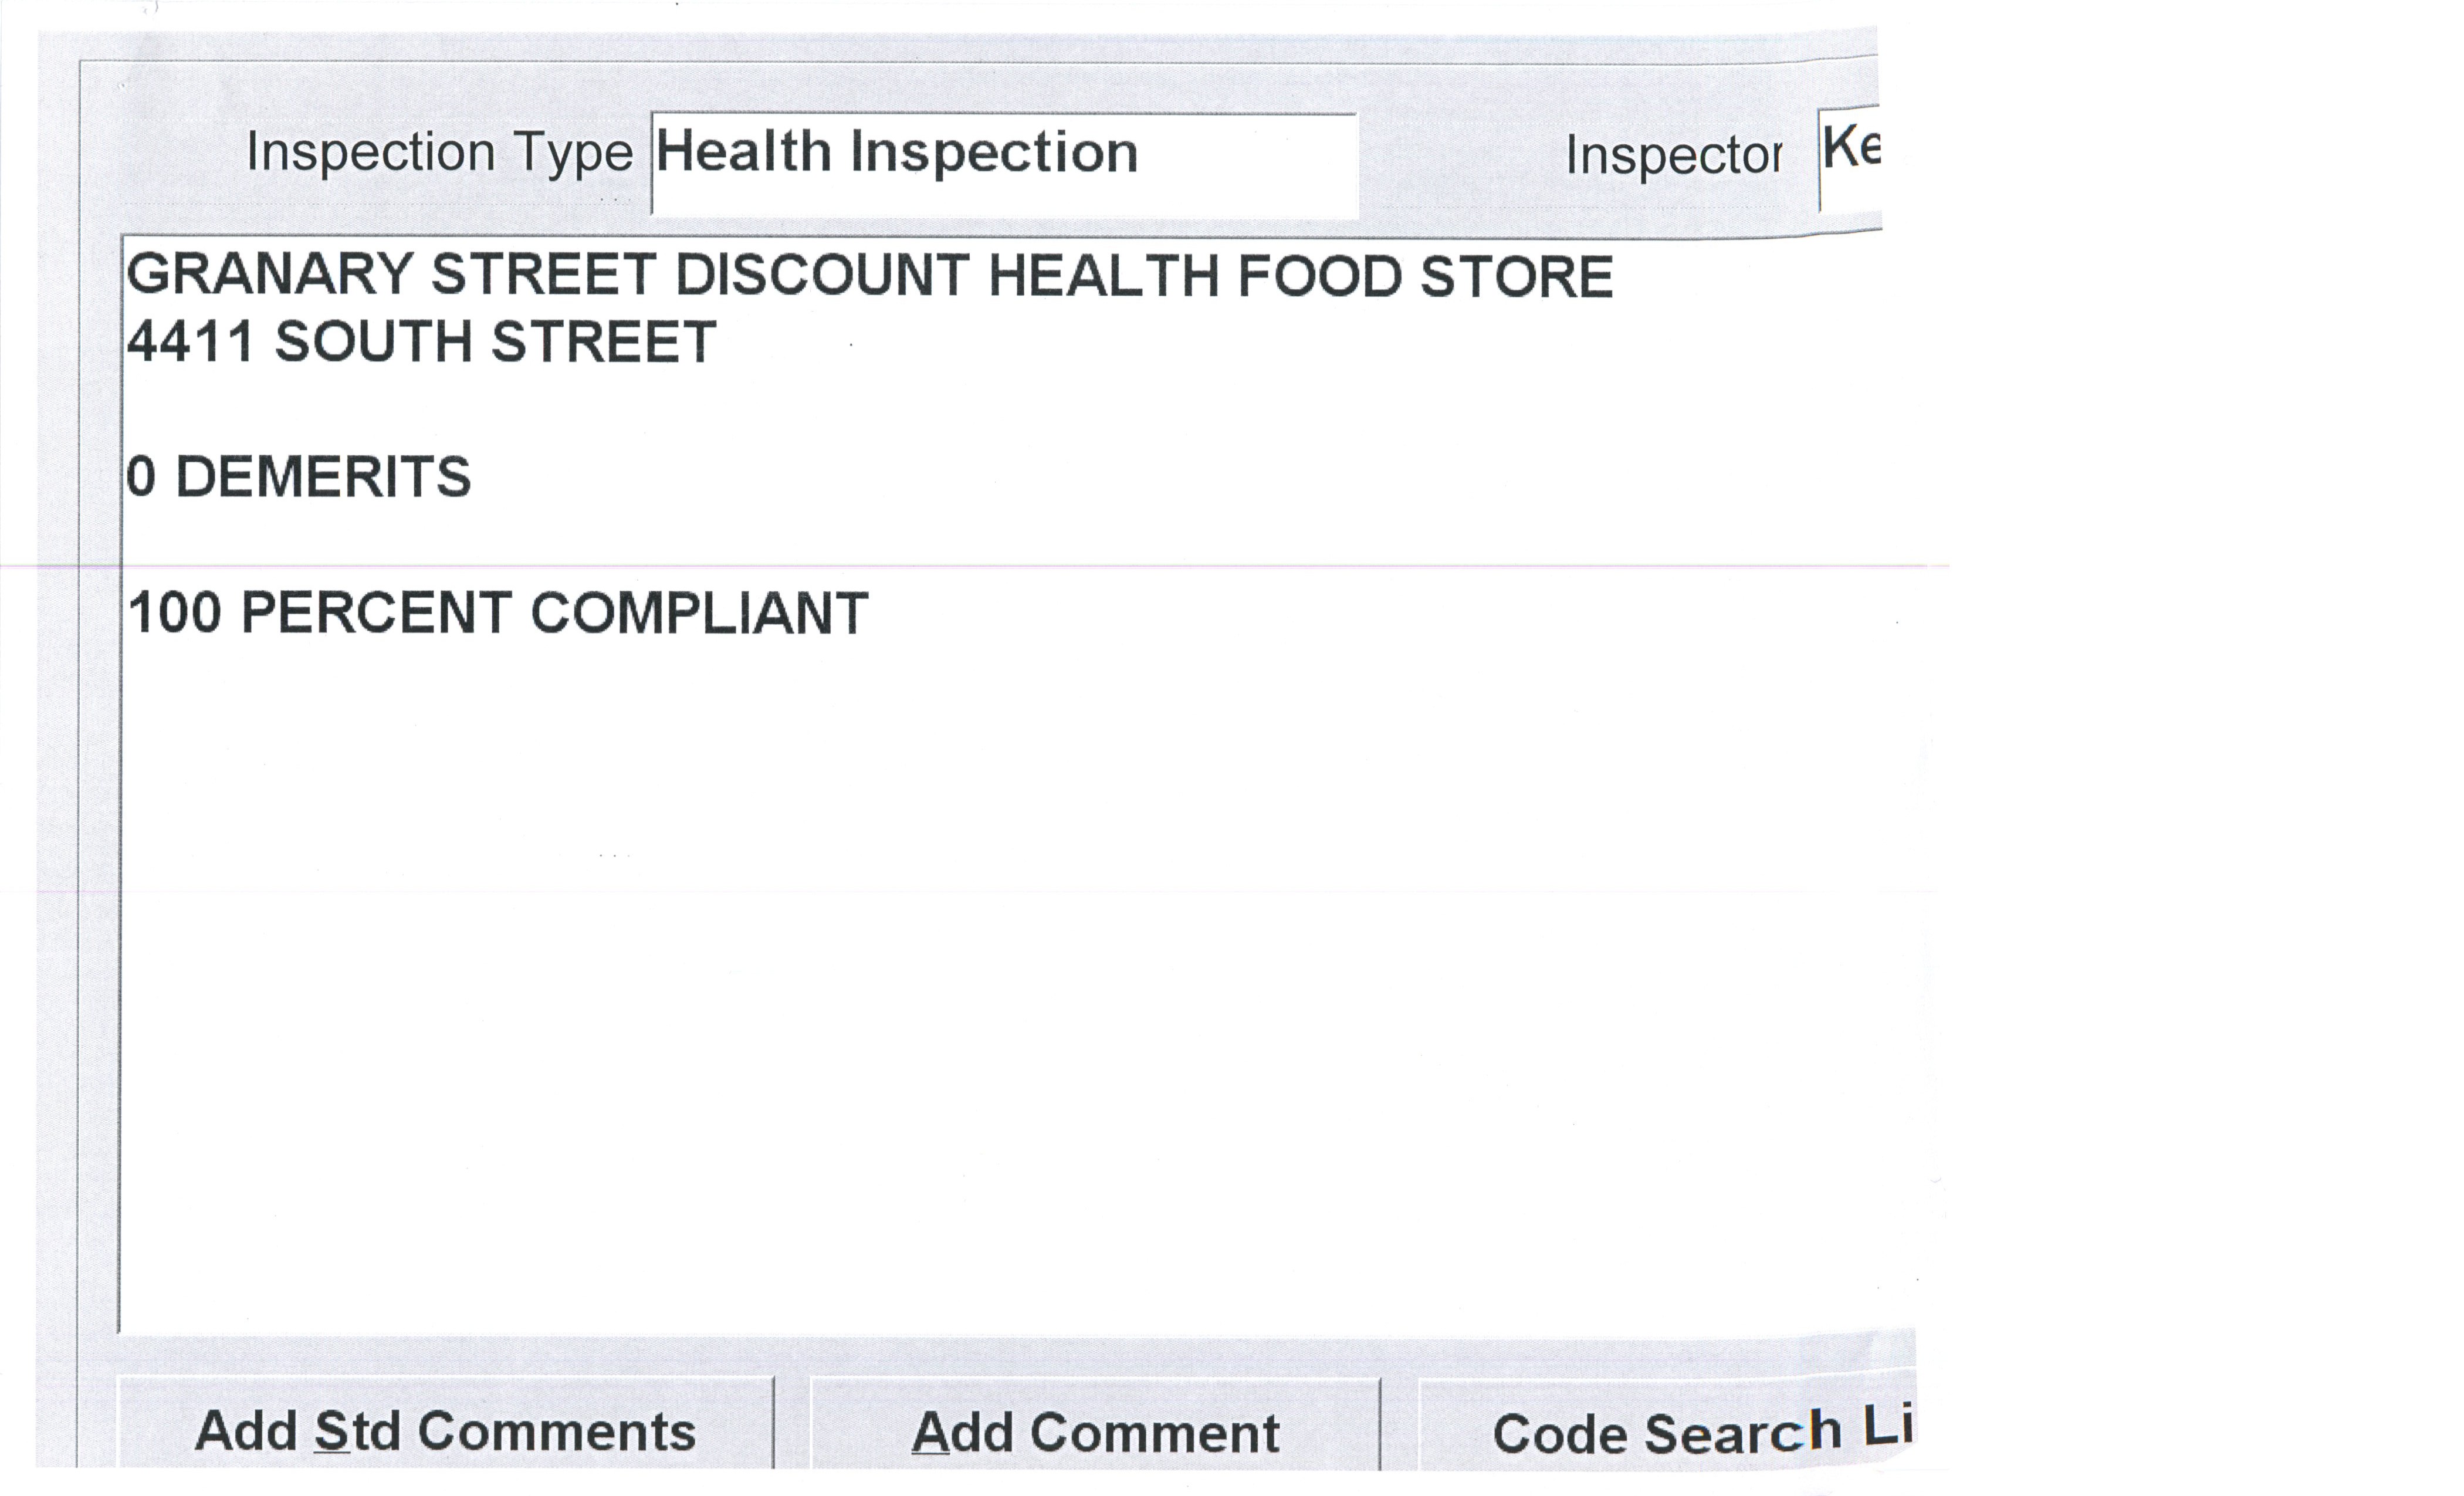Click the SOUTH STREET address text
The image size is (2464, 1496).
coord(495,342)
